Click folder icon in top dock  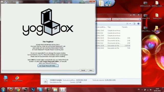[101, 3]
